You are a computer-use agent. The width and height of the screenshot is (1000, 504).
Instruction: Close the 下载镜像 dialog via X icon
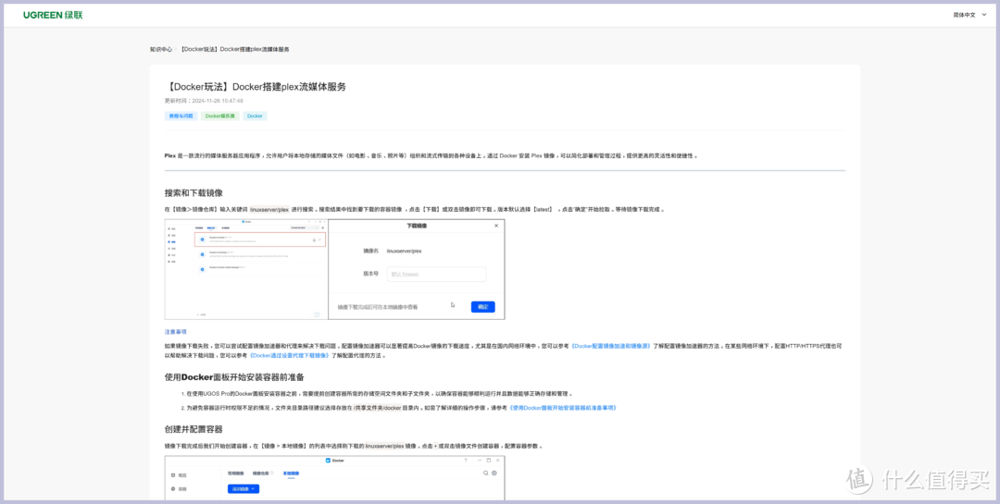pyautogui.click(x=496, y=225)
